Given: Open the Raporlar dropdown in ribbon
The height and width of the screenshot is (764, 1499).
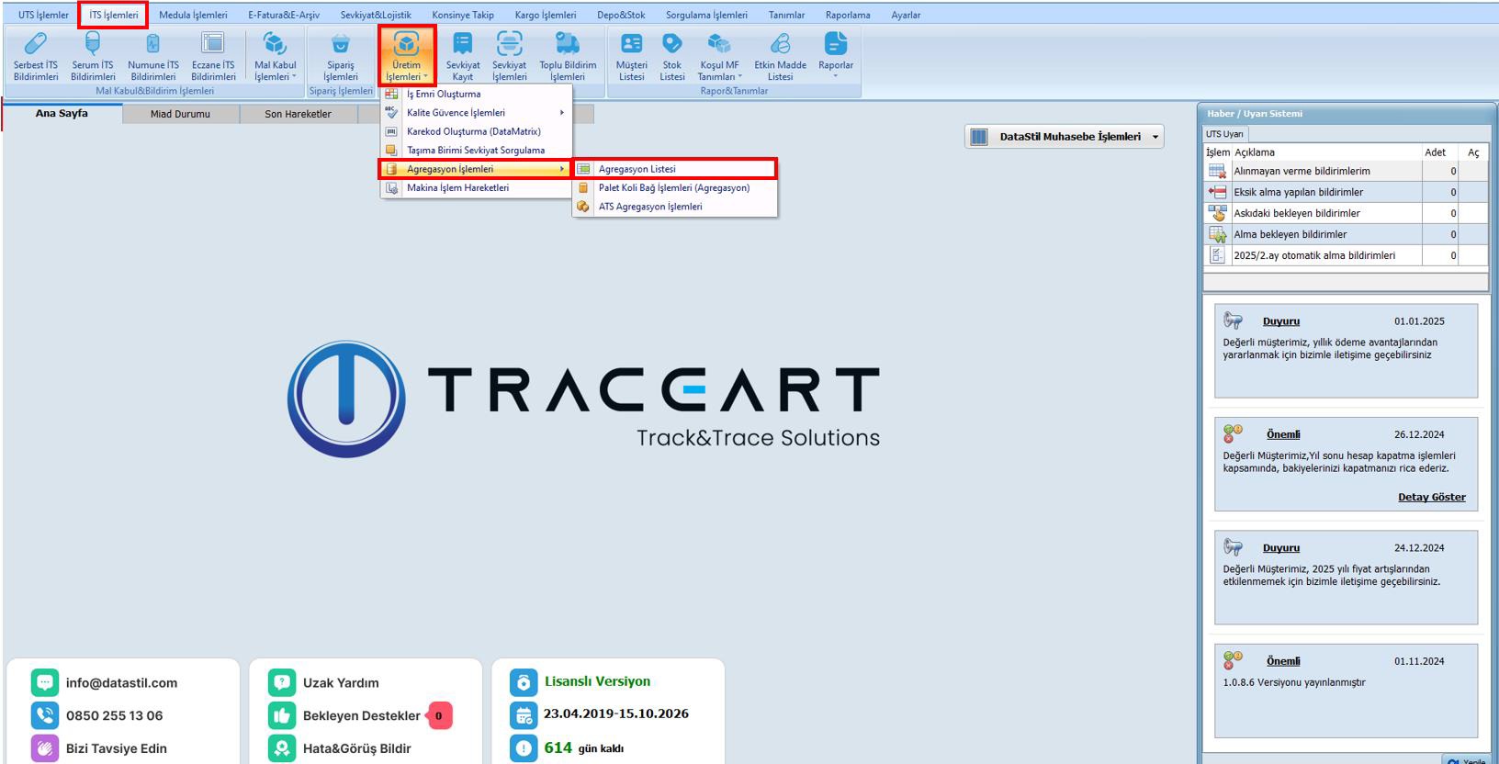Looking at the screenshot, I should pyautogui.click(x=835, y=56).
